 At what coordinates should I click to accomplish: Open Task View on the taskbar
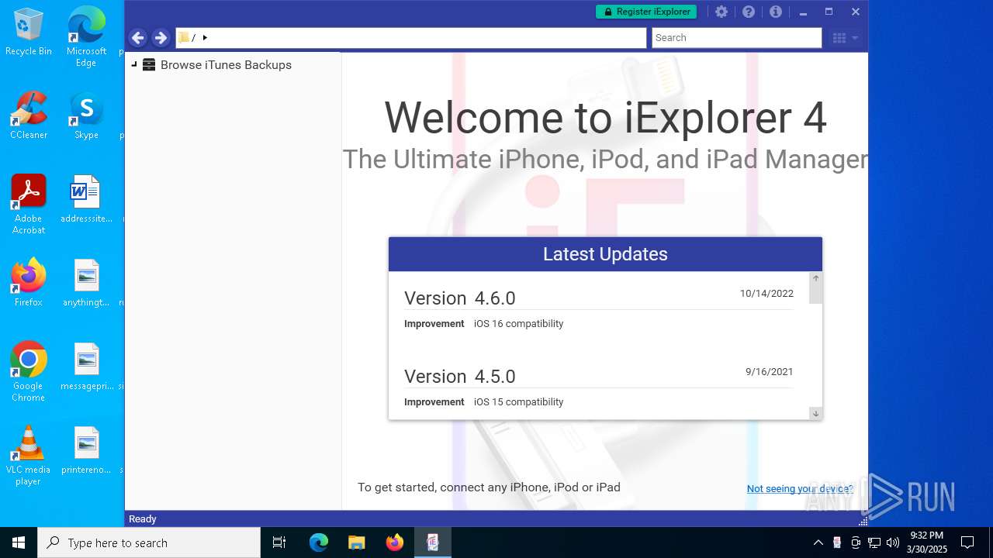coord(279,542)
